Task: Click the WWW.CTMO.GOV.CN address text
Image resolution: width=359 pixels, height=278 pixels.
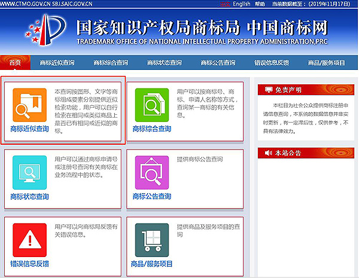Action: click(25, 4)
